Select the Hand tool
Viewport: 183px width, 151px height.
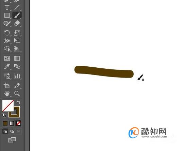point(7,93)
